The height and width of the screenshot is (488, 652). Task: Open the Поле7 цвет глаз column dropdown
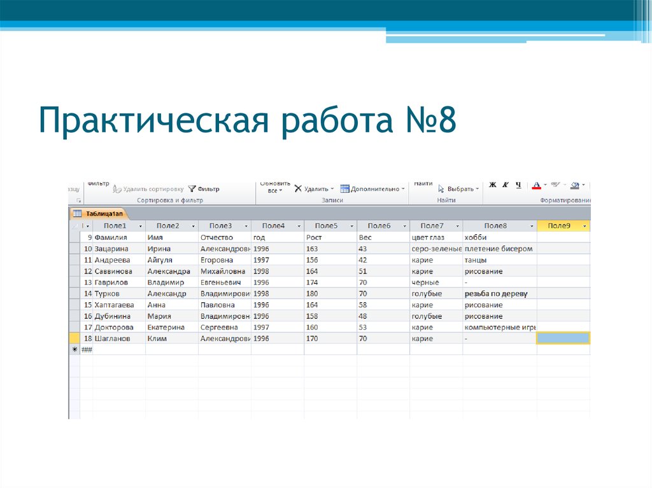click(457, 225)
